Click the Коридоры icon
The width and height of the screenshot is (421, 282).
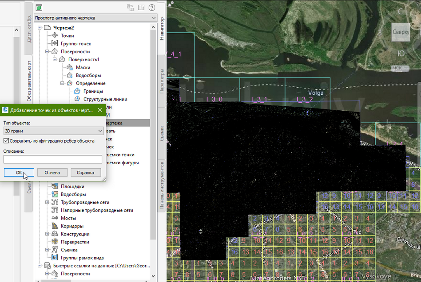pos(55,226)
